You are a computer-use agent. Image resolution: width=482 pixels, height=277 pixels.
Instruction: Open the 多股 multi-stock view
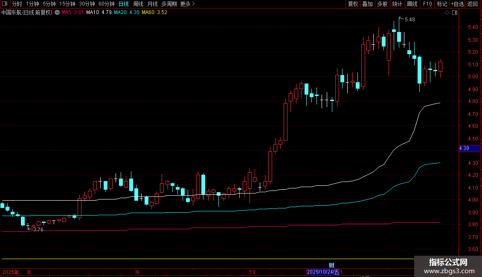tap(382, 4)
